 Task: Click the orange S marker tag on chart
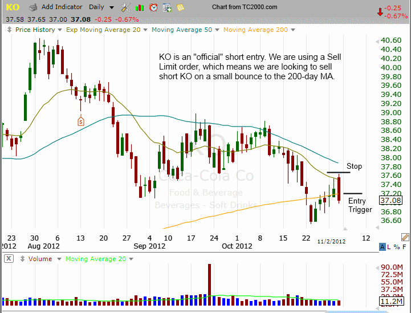[81, 121]
